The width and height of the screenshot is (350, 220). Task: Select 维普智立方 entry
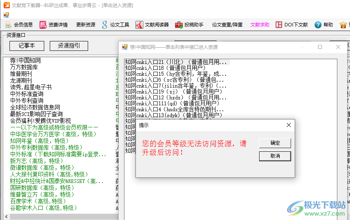coord(42,194)
